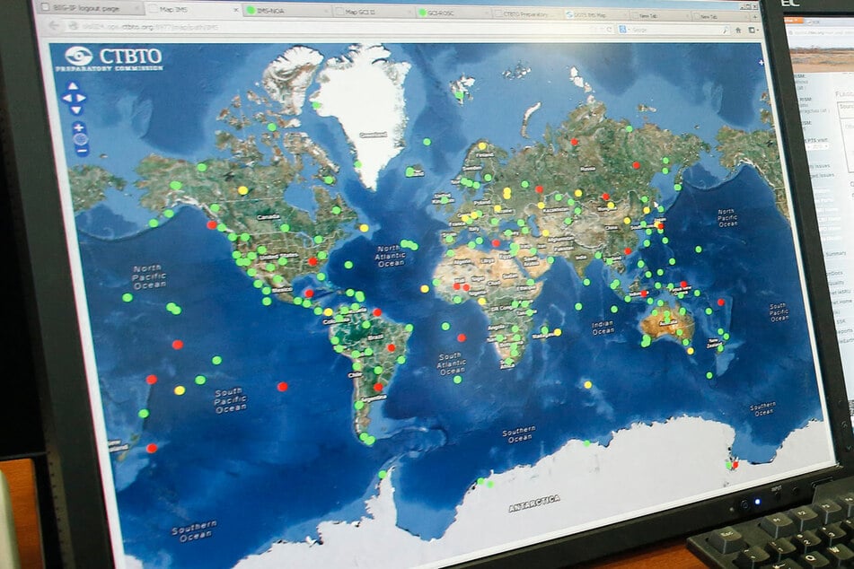Viewport: 854px width, 569px height.
Task: Zoom in on the map with the plus icon
Action: (77, 127)
